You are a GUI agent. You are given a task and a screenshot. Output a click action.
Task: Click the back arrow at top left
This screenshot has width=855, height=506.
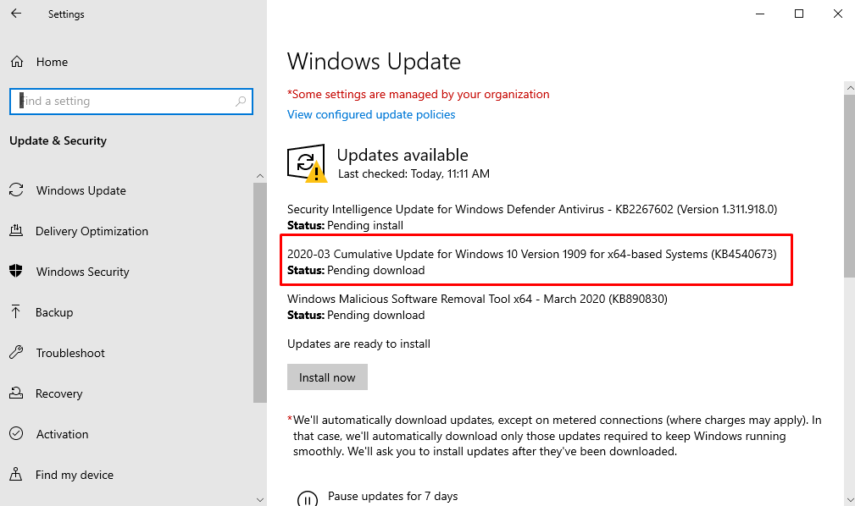[x=15, y=14]
